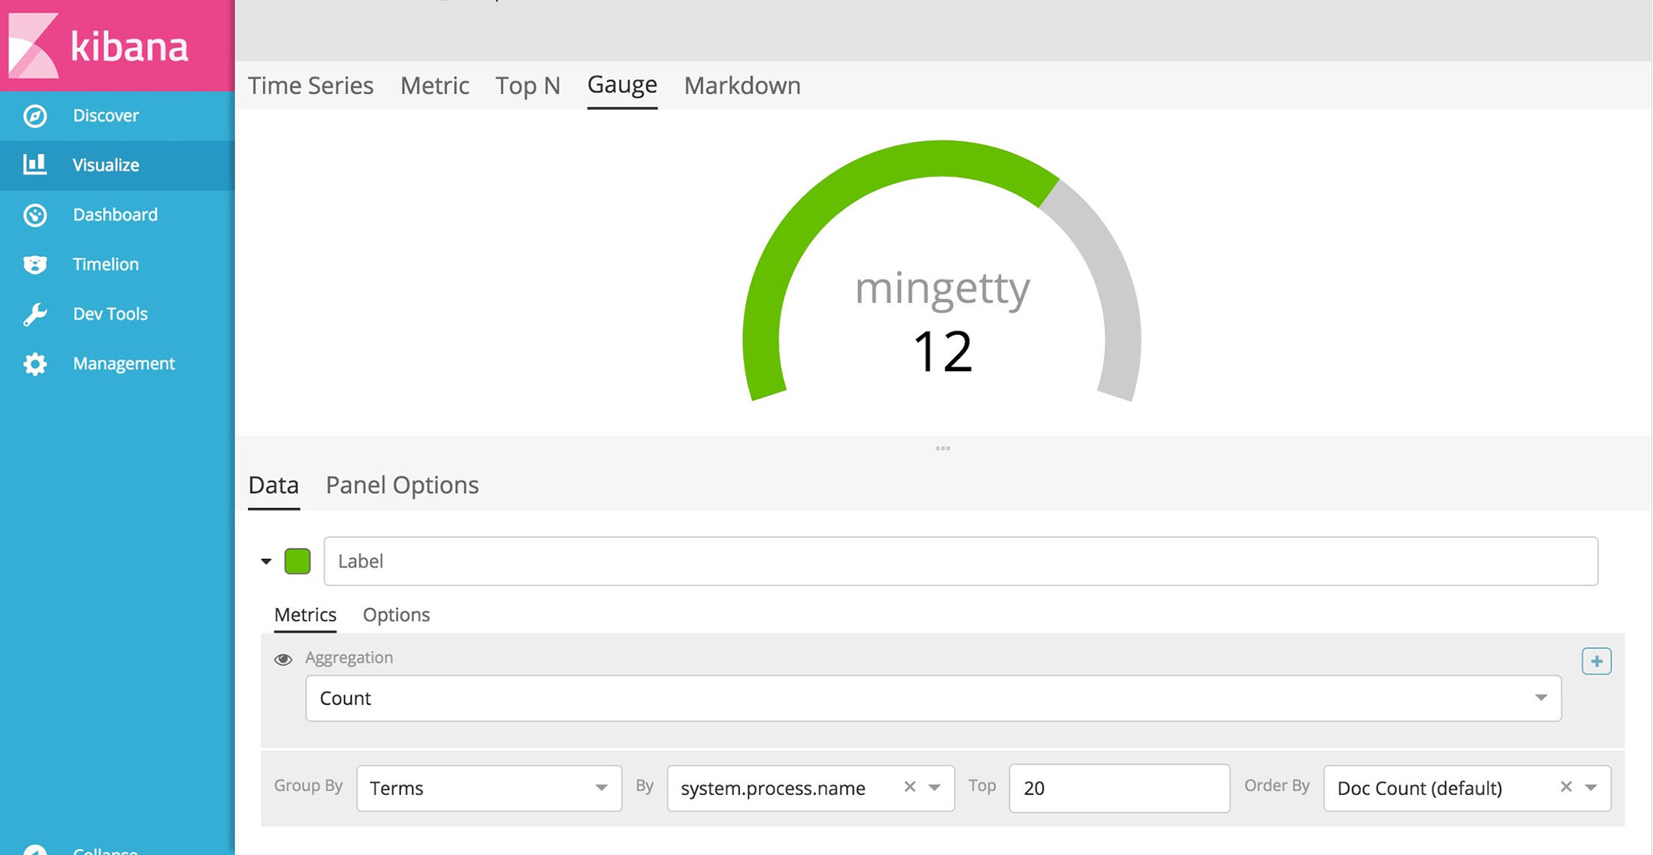The height and width of the screenshot is (855, 1653).
Task: Expand Order By Doc Count dropdown
Action: [1591, 787]
